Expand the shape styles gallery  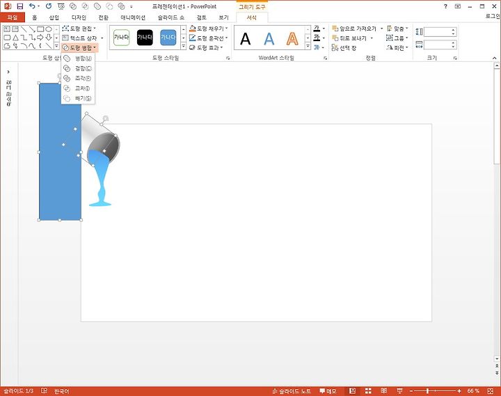[x=184, y=46]
